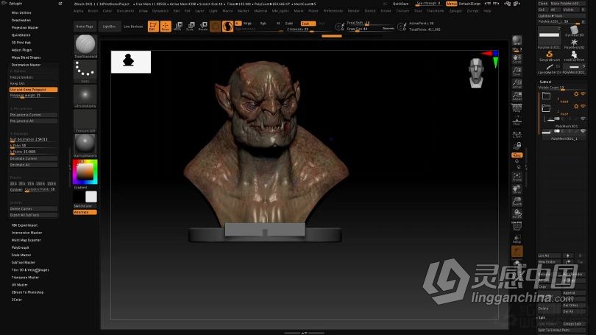
Task: Select the Move gizmo icon
Action: pos(178,27)
